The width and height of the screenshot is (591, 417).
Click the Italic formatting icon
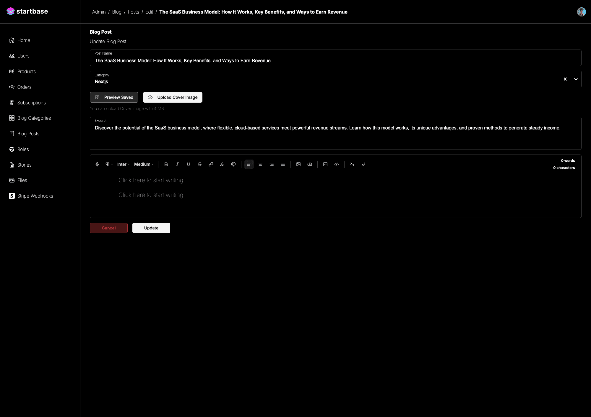tap(177, 164)
